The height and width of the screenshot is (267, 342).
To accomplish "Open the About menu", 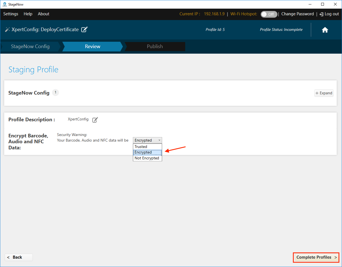I will (43, 14).
